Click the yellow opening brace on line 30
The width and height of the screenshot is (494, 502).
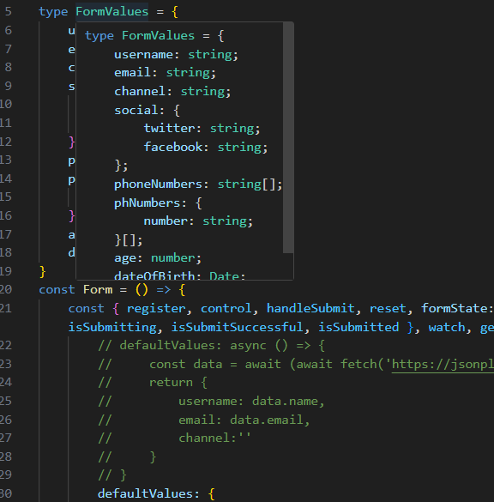(x=212, y=493)
